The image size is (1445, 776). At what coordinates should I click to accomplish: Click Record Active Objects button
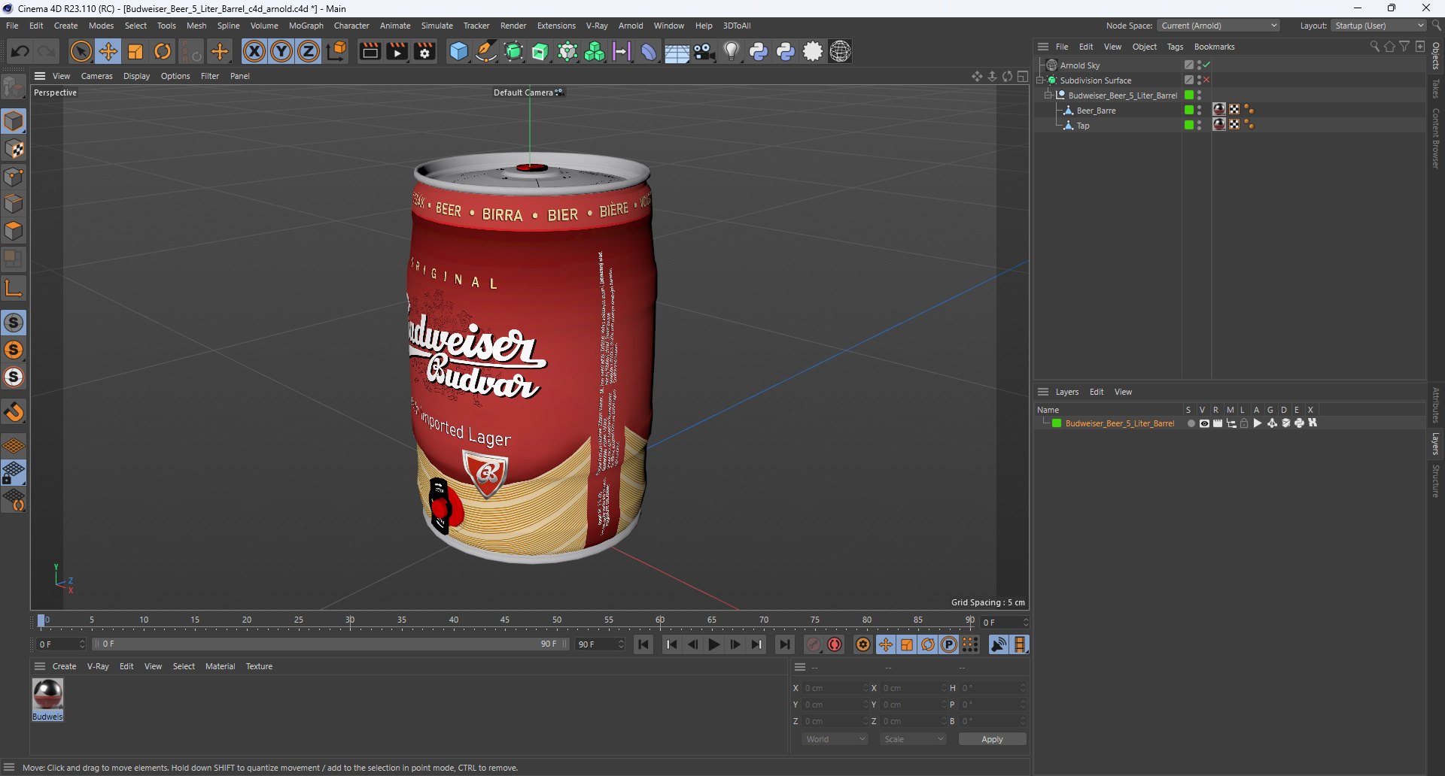(814, 644)
